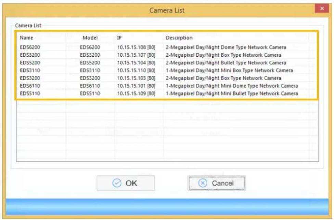
Task: Select the EDS6110 name entry
Action: [30, 86]
